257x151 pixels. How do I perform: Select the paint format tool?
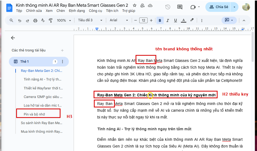coord(51,20)
